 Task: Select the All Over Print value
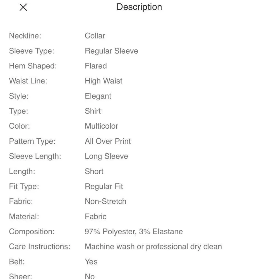tap(108, 141)
